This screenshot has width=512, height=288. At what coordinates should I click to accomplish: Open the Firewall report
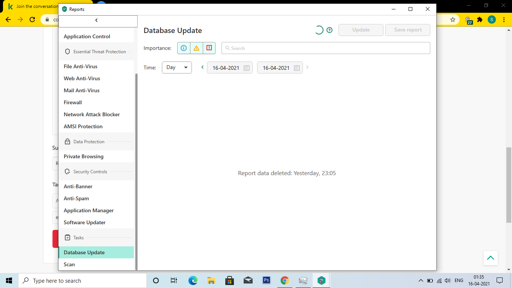[x=96, y=102]
